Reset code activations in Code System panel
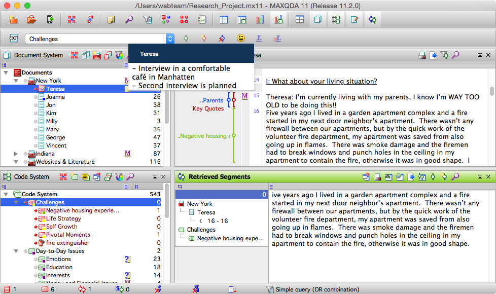This screenshot has width=496, height=294. (x=63, y=177)
